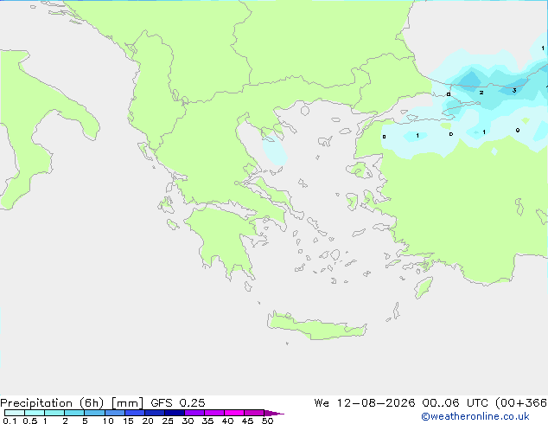Click the legend scale label '0.1'
The height and width of the screenshot is (424, 548).
click(x=10, y=421)
